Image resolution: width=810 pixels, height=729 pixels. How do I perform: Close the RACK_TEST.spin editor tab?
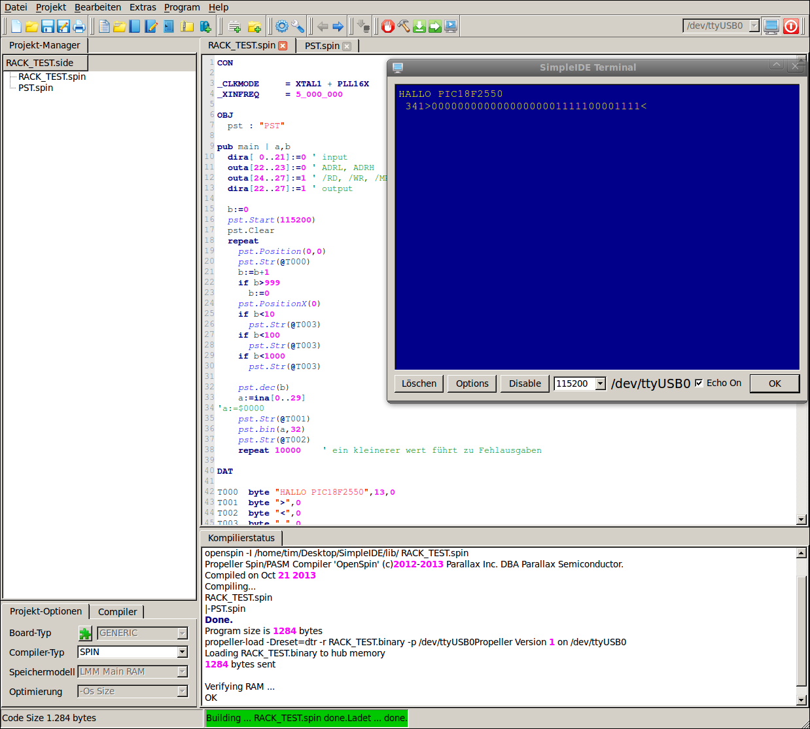tap(283, 46)
